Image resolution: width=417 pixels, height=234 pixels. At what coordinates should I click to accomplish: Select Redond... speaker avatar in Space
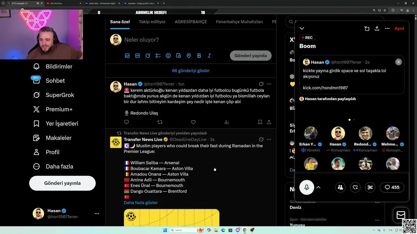pos(366,133)
